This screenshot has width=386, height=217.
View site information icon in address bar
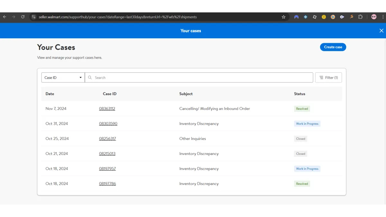pyautogui.click(x=34, y=17)
